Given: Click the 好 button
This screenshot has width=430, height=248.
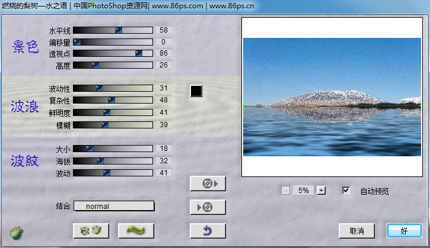Looking at the screenshot, I should [404, 231].
